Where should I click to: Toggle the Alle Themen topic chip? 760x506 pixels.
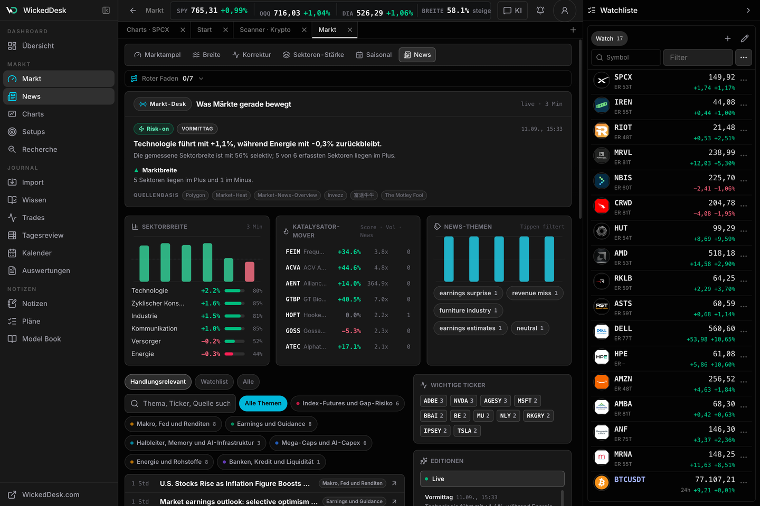click(263, 404)
